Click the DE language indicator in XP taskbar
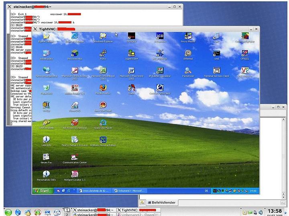289x216 pixels. click(x=206, y=191)
